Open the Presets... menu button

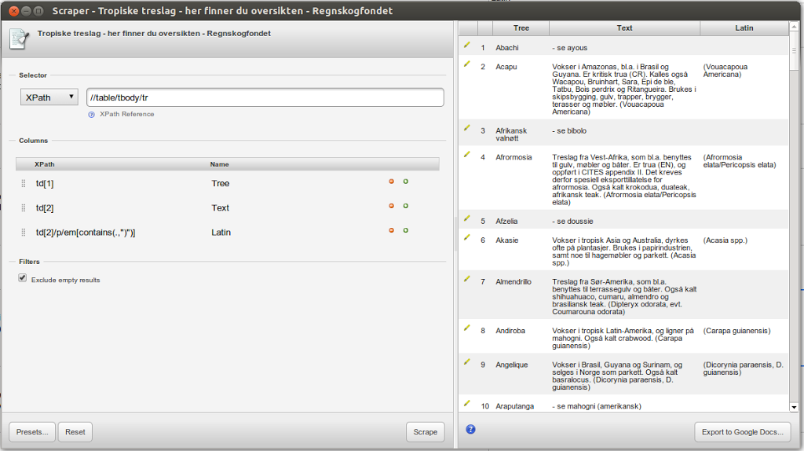[32, 432]
